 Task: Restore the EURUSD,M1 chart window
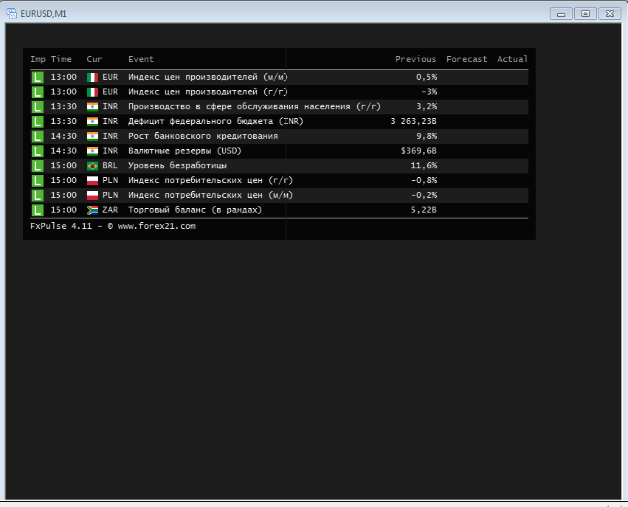585,14
